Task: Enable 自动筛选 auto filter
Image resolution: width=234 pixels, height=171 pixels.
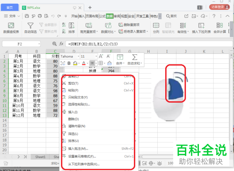Action: [30, 28]
